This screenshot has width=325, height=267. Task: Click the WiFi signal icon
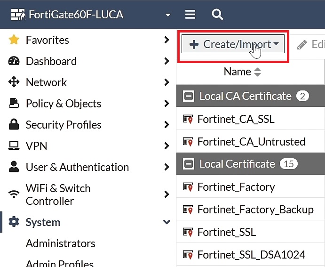tap(14, 194)
